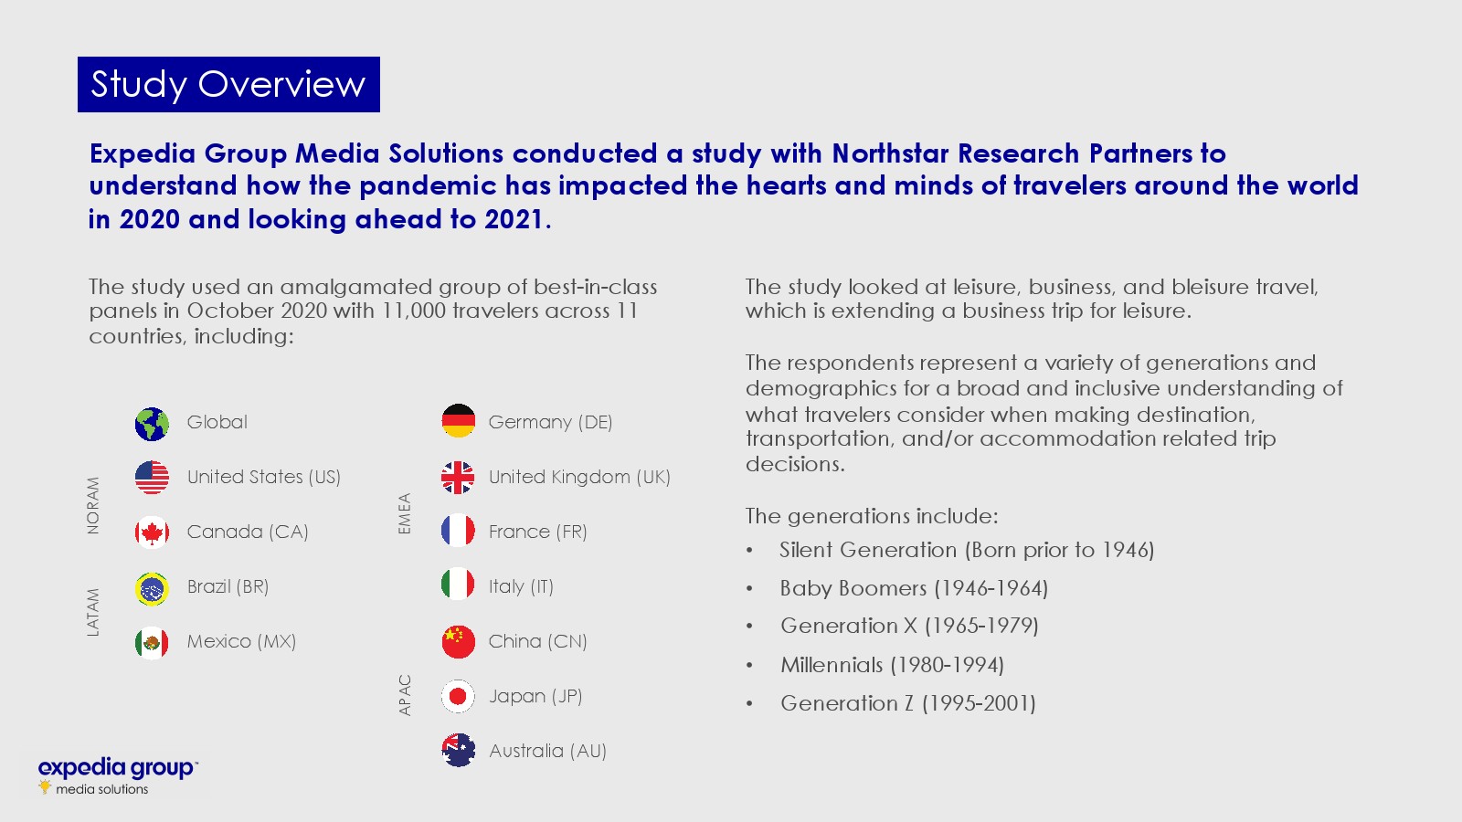The image size is (1462, 822).
Task: Click the Australia flag icon
Action: pos(458,751)
